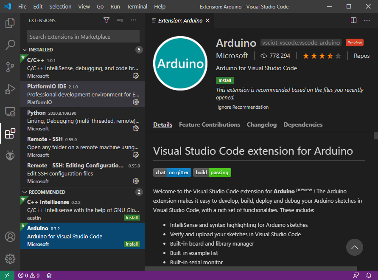Open Search view in activity bar
This screenshot has width=378, height=280.
point(10,45)
